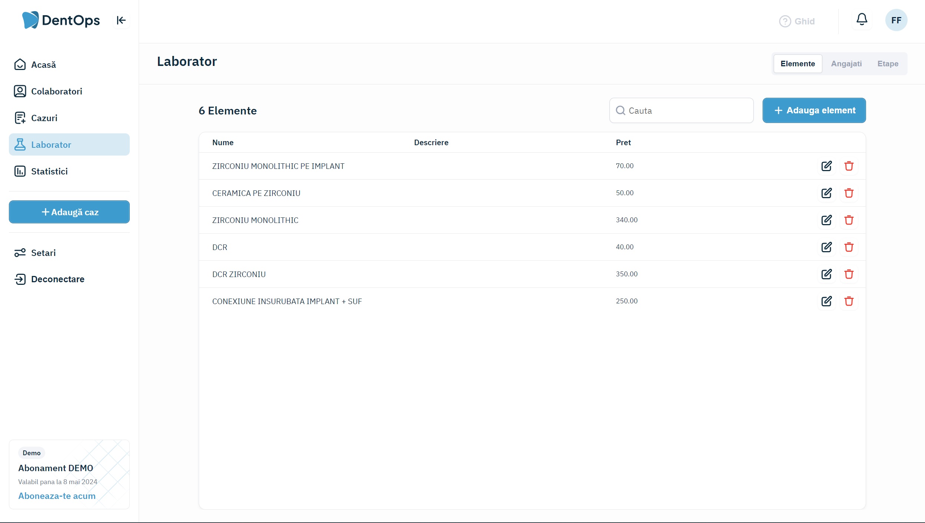Delete CONEXIUNE INSURUBATA IMPLANT + SUF row
The width and height of the screenshot is (925, 523).
click(849, 301)
